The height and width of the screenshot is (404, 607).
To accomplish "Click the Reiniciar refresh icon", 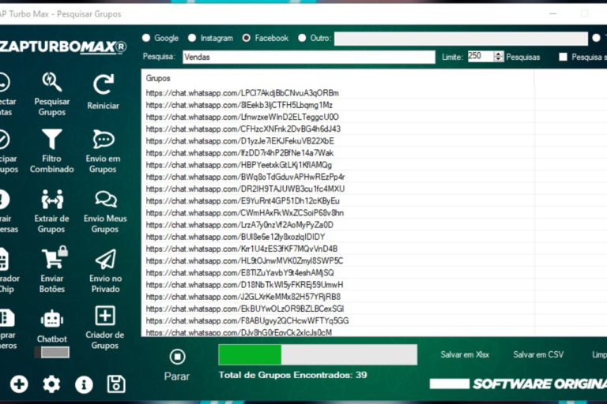I will (x=104, y=93).
